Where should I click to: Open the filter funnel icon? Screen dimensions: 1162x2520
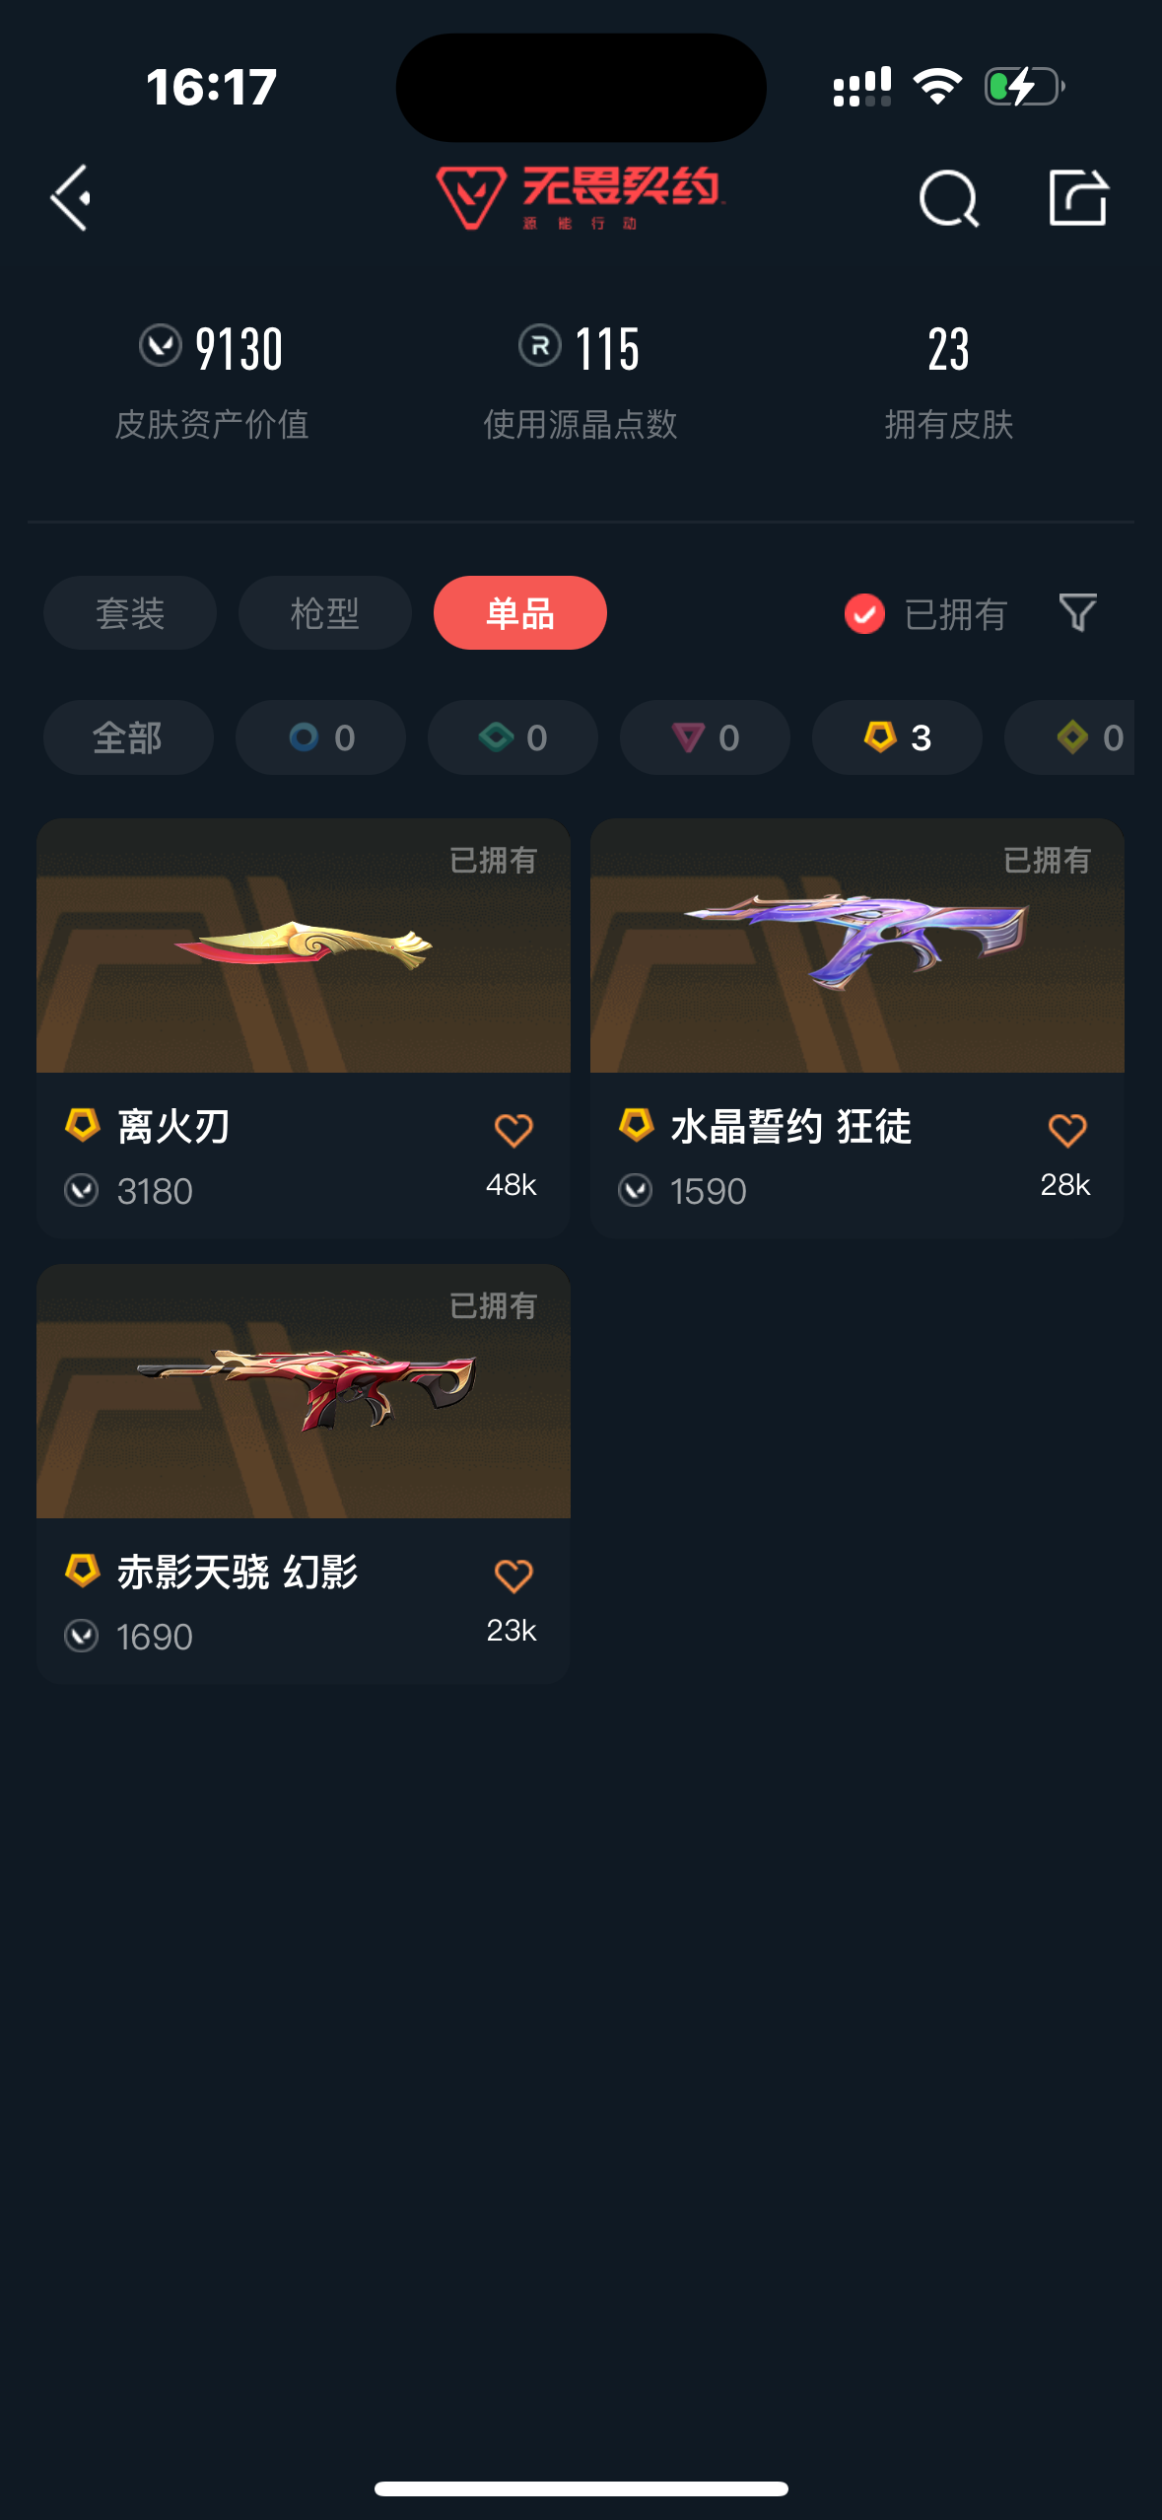(x=1077, y=612)
